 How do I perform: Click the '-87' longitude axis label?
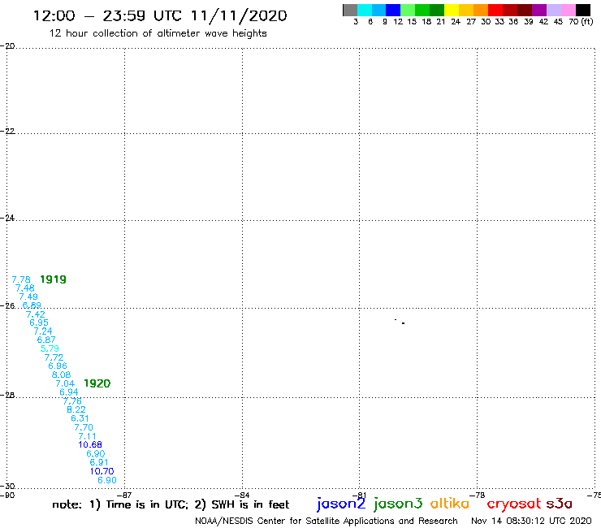(125, 495)
